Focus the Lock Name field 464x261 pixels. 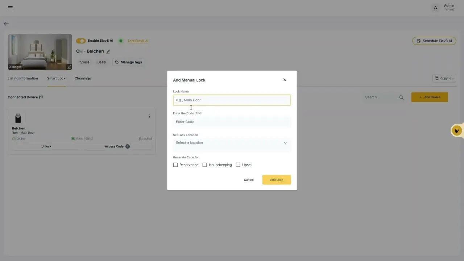[232, 100]
